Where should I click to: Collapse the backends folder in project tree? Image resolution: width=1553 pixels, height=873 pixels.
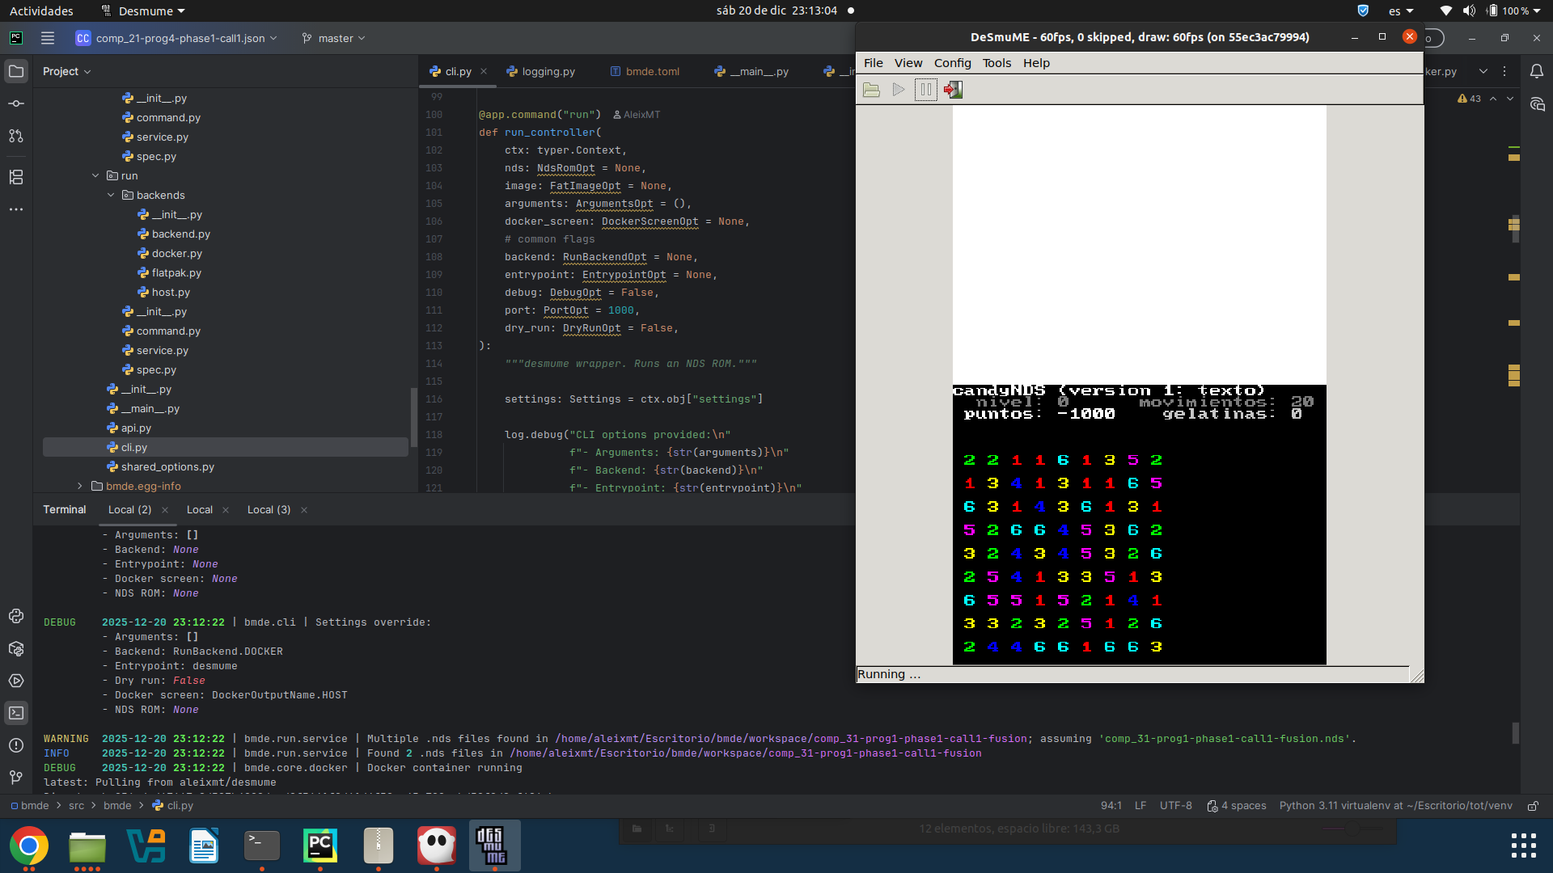[x=111, y=195]
